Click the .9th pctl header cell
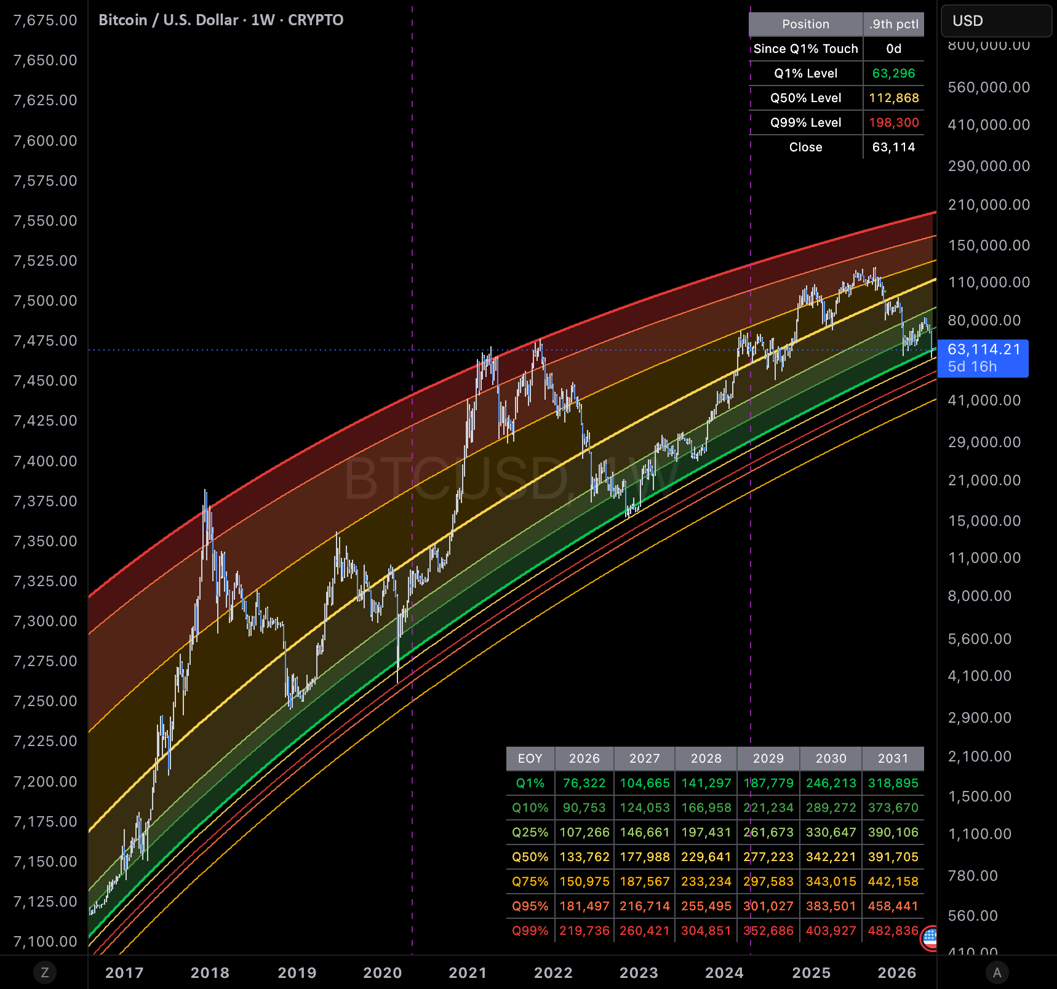The width and height of the screenshot is (1057, 989). pos(893,24)
